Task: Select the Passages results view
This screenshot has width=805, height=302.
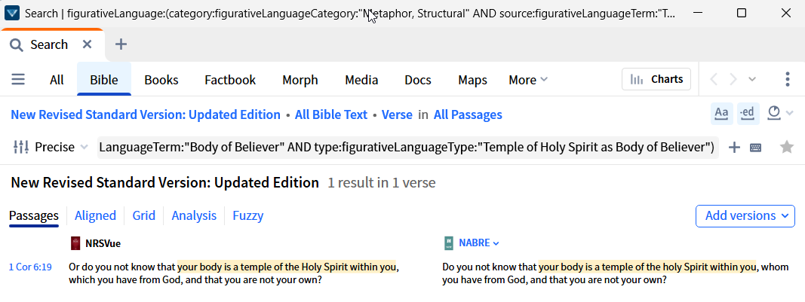Action: click(34, 216)
